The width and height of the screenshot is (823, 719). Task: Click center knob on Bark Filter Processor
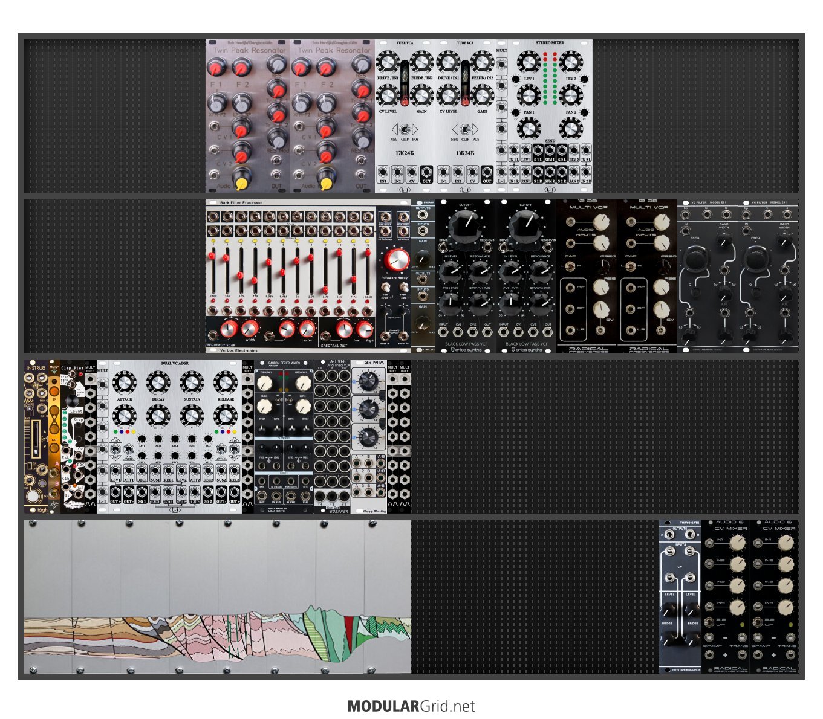(x=307, y=329)
